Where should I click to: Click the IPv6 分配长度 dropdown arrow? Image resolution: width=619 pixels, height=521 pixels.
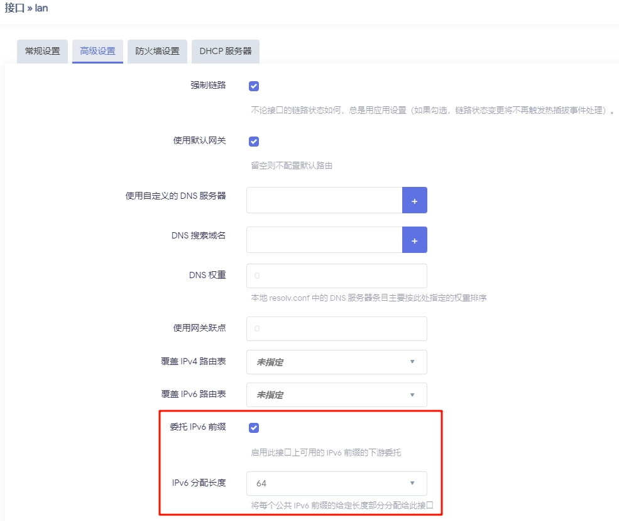(x=413, y=483)
